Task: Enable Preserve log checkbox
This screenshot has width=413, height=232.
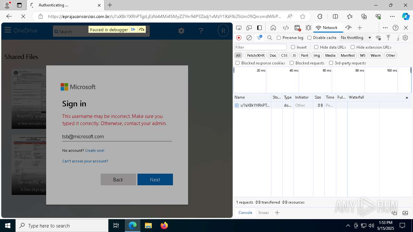Action: (279, 38)
